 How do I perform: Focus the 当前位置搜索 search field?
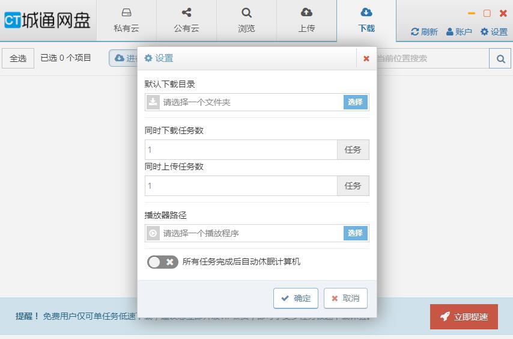[433, 58]
